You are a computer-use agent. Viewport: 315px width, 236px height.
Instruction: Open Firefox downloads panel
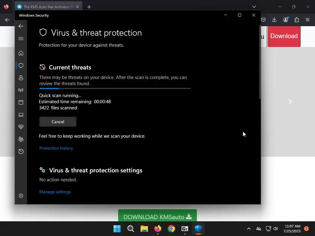pyautogui.click(x=274, y=20)
